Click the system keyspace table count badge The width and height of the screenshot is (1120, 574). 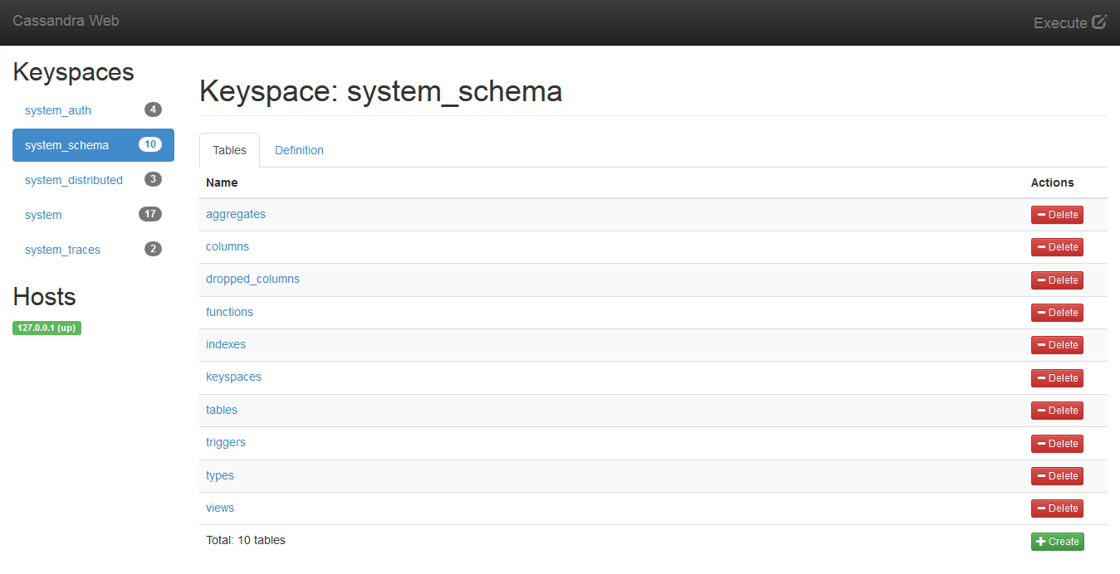(149, 214)
